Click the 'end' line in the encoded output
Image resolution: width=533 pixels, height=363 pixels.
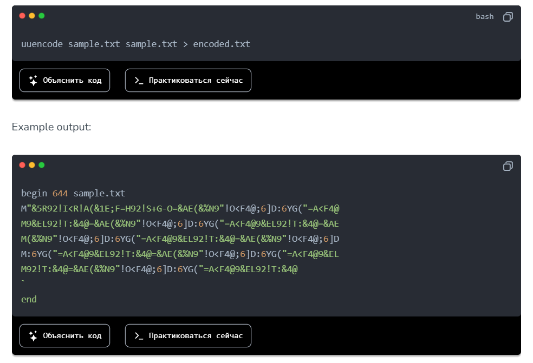click(29, 299)
